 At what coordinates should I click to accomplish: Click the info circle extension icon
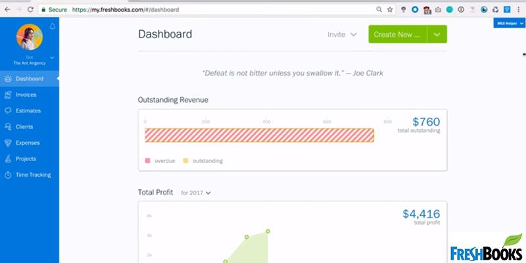pos(461,10)
